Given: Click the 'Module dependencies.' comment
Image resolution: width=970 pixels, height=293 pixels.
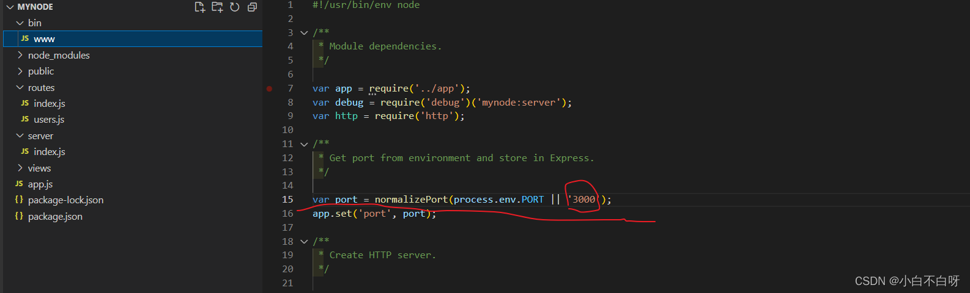Looking at the screenshot, I should [385, 46].
